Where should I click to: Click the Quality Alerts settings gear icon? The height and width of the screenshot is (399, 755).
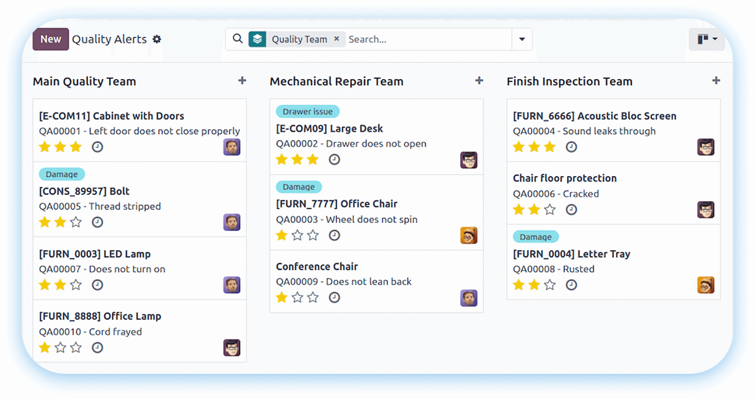point(157,39)
